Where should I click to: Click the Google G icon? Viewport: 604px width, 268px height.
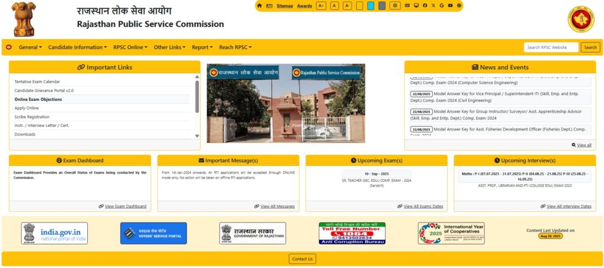441,6
